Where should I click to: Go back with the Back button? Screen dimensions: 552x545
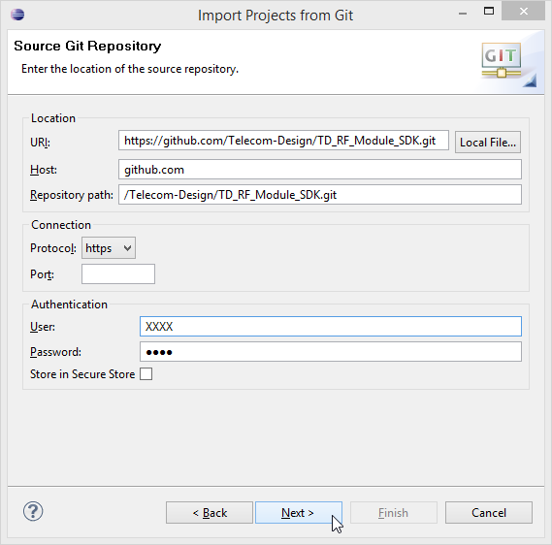(x=210, y=513)
